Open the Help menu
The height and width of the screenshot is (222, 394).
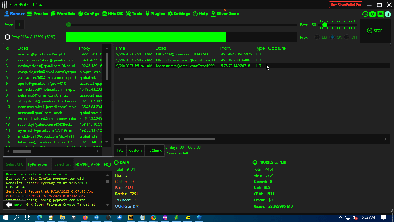200,14
